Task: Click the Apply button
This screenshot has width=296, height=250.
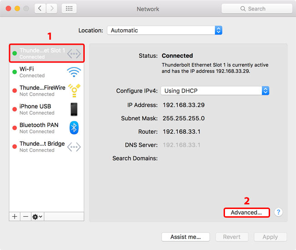Action: point(270,237)
